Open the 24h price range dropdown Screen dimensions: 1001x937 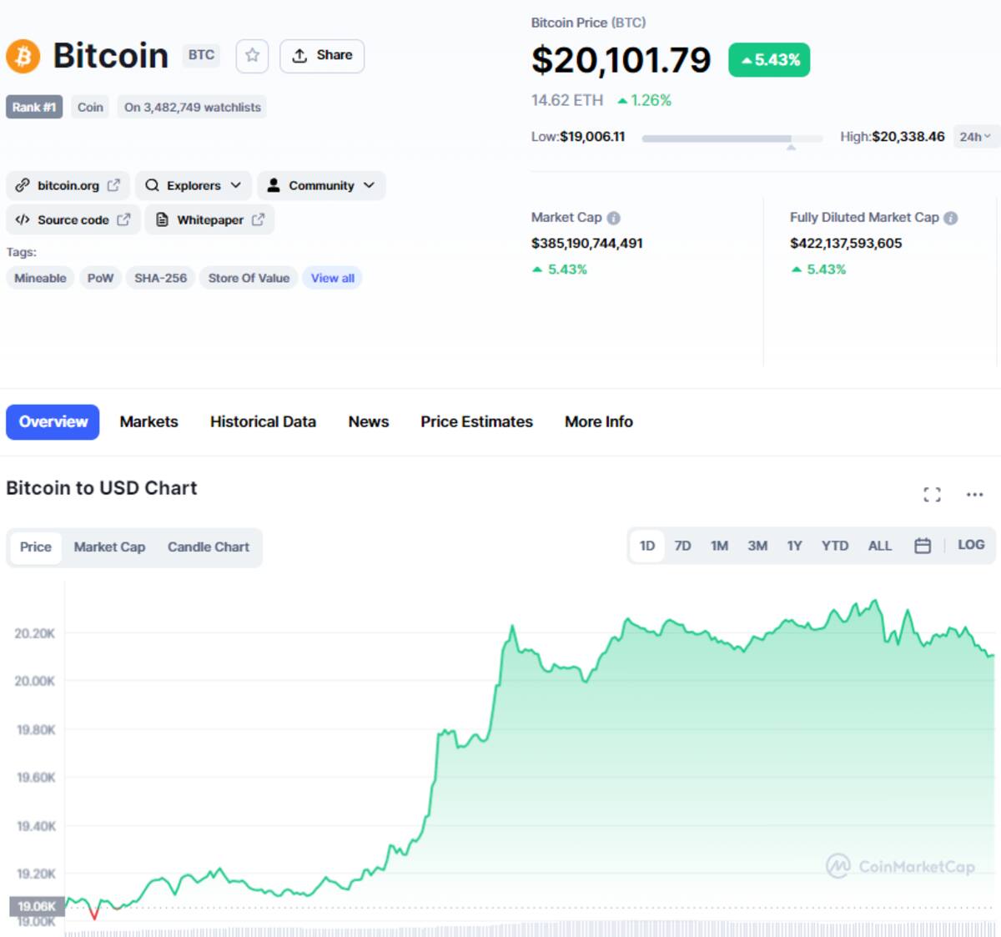pyautogui.click(x=974, y=137)
